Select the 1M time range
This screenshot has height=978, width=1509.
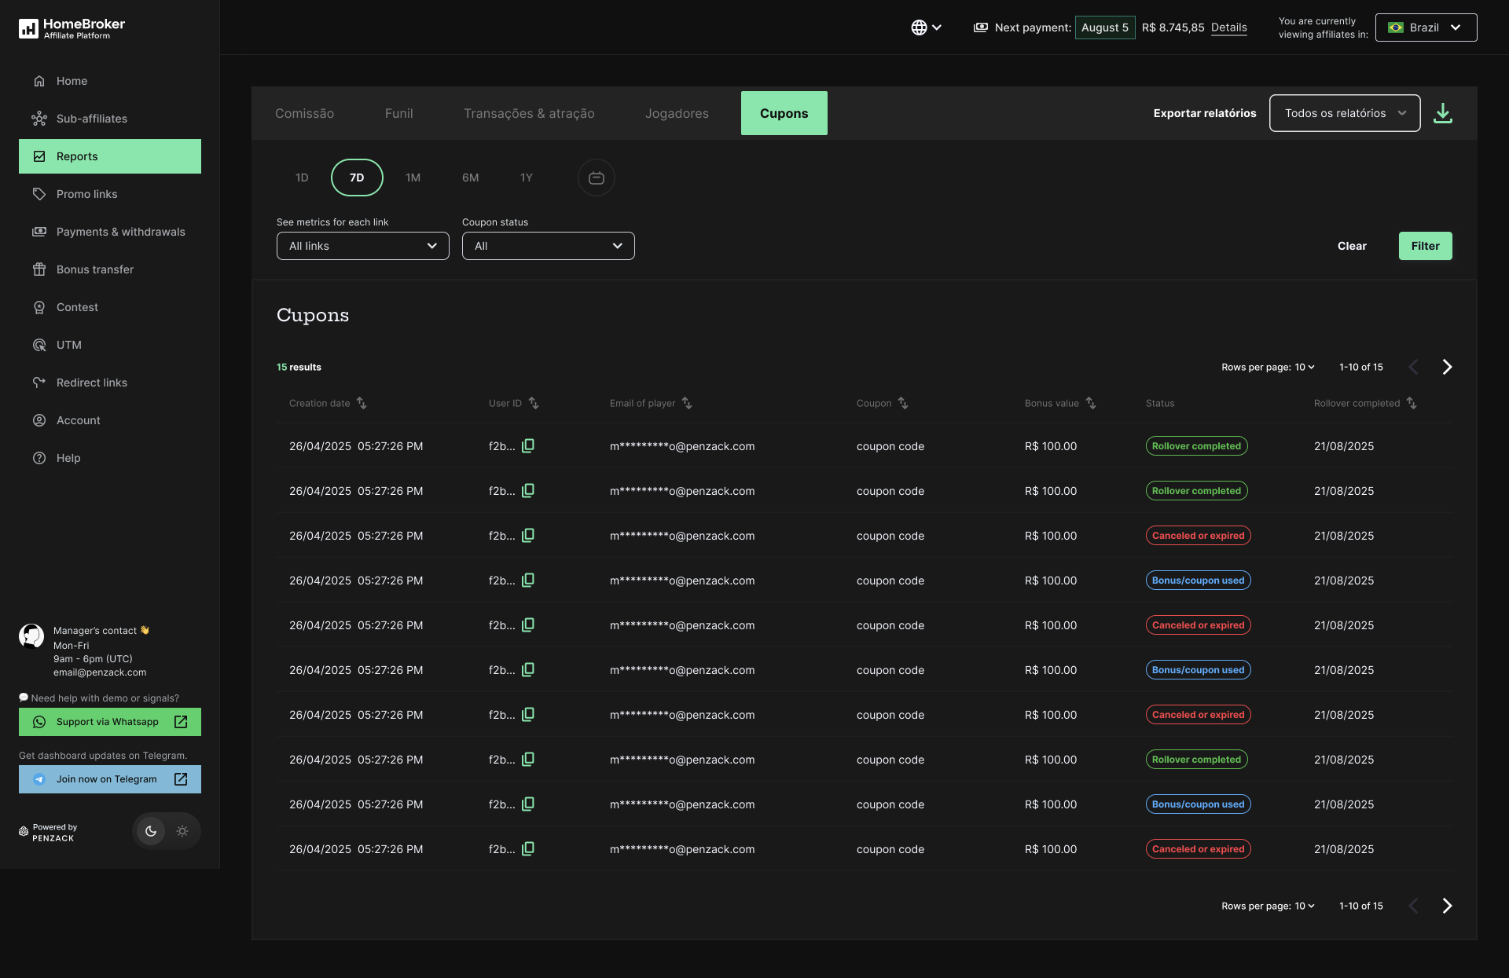(x=413, y=178)
